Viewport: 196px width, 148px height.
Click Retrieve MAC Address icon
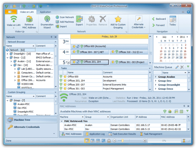point(29,19)
